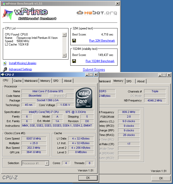Click the CPU-Z title bar icon
The width and height of the screenshot is (173, 184).
[3, 75]
